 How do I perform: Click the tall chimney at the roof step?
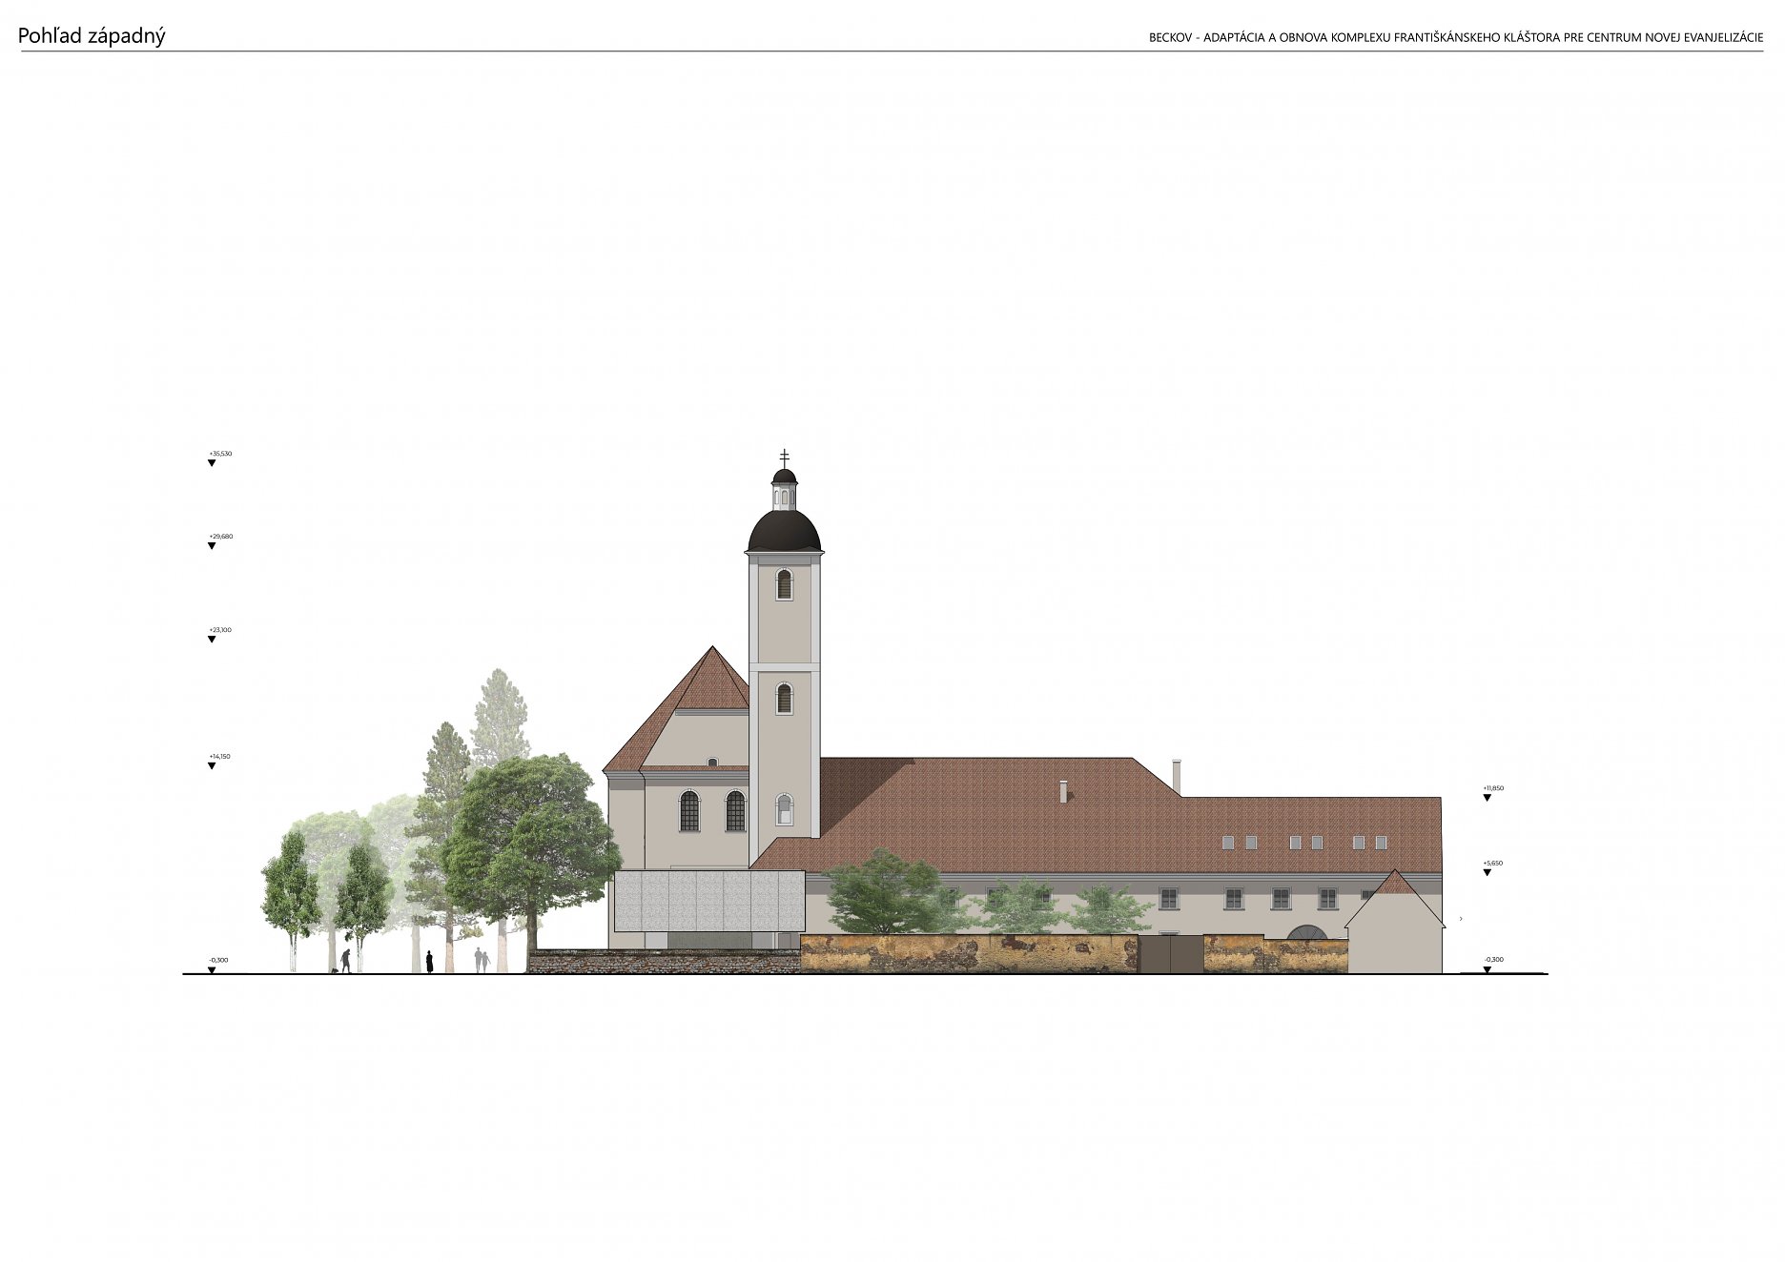pos(1176,777)
